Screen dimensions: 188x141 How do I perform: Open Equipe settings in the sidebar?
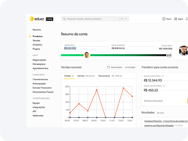[36, 103]
